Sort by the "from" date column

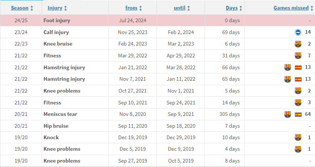134,8
